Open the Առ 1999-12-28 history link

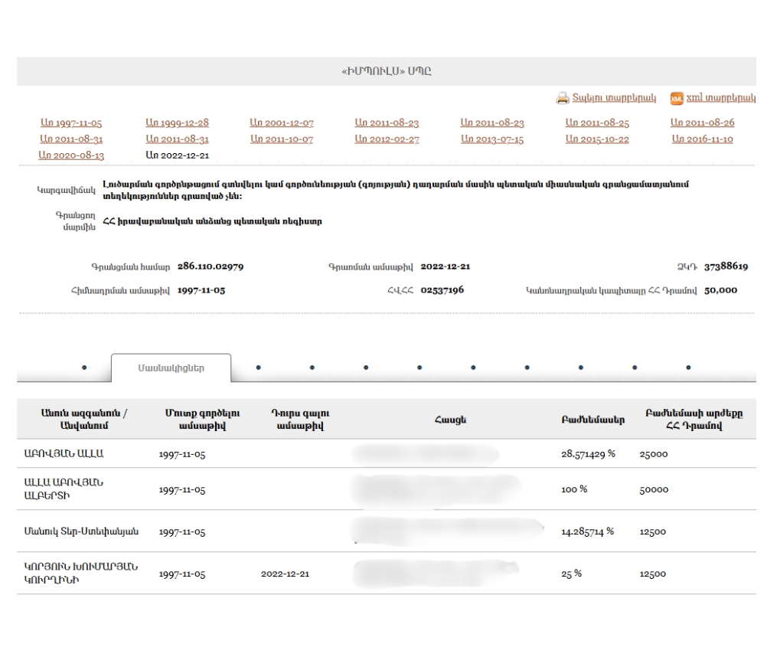click(177, 123)
